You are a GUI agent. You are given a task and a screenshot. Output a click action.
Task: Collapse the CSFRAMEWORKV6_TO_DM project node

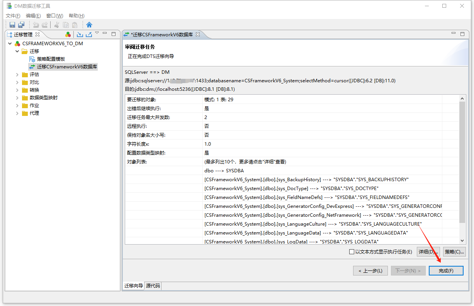click(x=10, y=44)
